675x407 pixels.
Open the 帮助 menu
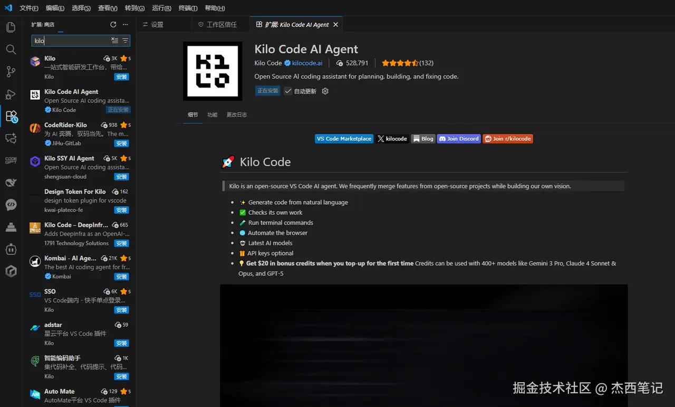coord(215,8)
